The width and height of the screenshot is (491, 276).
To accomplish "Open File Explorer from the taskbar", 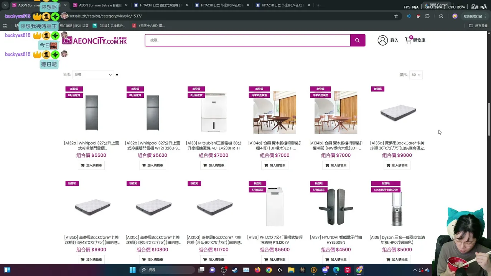I will (x=291, y=270).
